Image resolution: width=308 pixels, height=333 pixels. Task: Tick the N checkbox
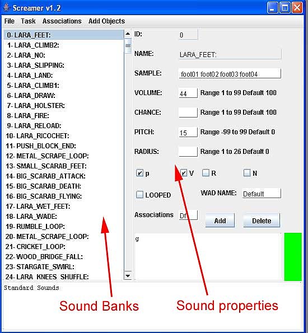click(x=247, y=173)
